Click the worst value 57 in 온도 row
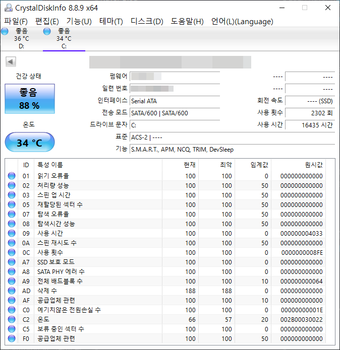 point(228,320)
